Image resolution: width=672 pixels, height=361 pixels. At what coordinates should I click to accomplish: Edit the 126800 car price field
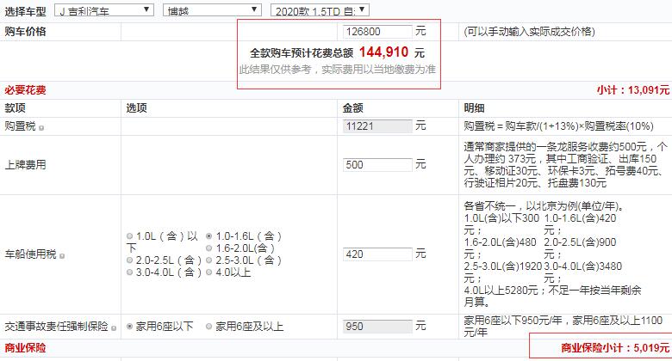377,32
